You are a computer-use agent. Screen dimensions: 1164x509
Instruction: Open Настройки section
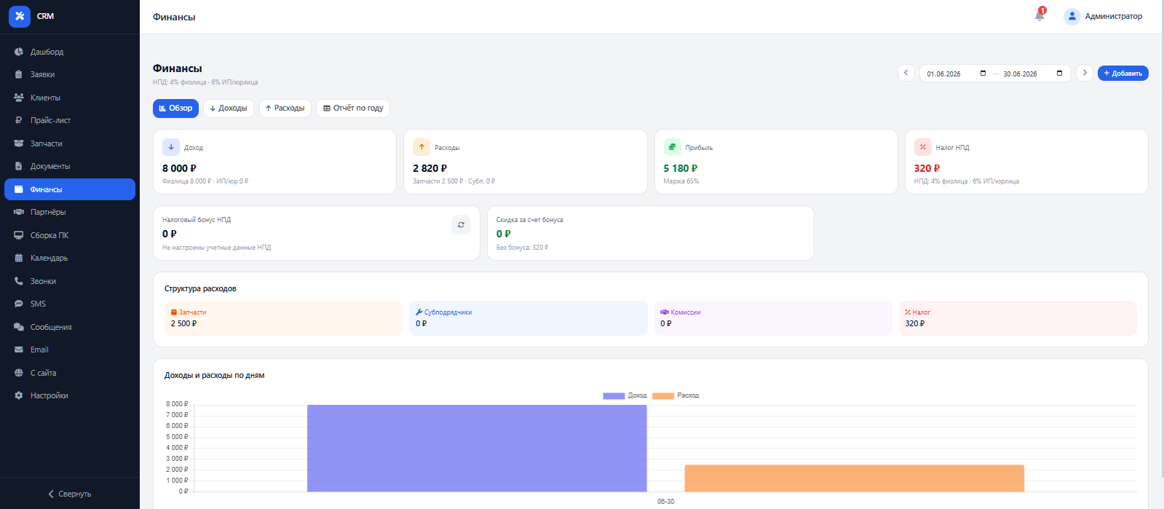tap(70, 395)
